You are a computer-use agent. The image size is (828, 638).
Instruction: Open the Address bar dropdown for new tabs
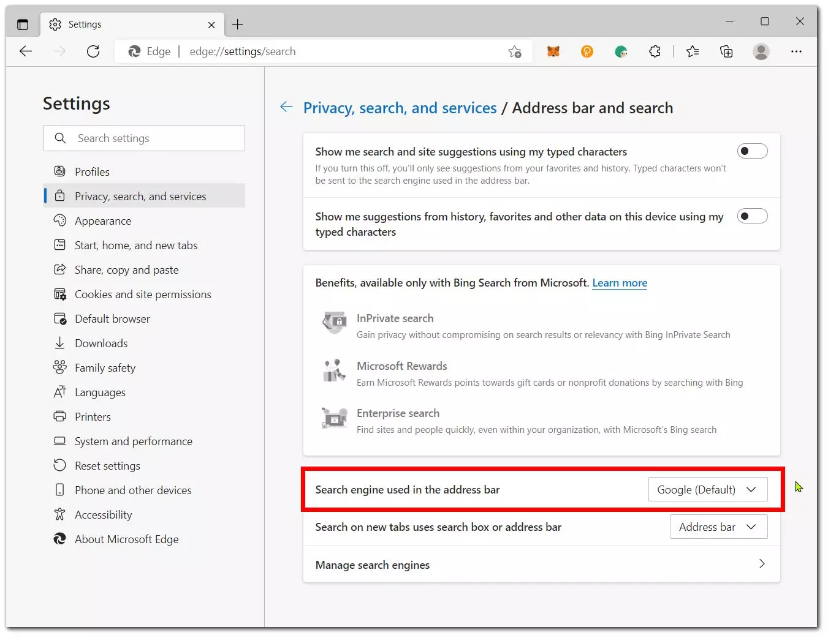pos(718,527)
